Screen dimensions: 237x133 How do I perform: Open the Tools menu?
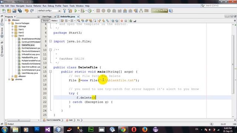pyautogui.click(x=72, y=6)
